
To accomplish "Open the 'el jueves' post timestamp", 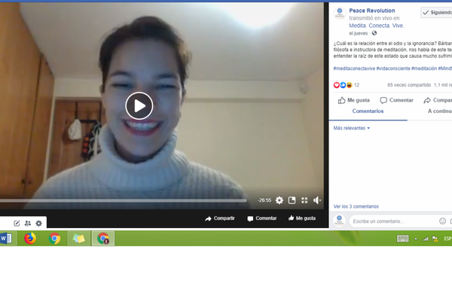I will [359, 33].
